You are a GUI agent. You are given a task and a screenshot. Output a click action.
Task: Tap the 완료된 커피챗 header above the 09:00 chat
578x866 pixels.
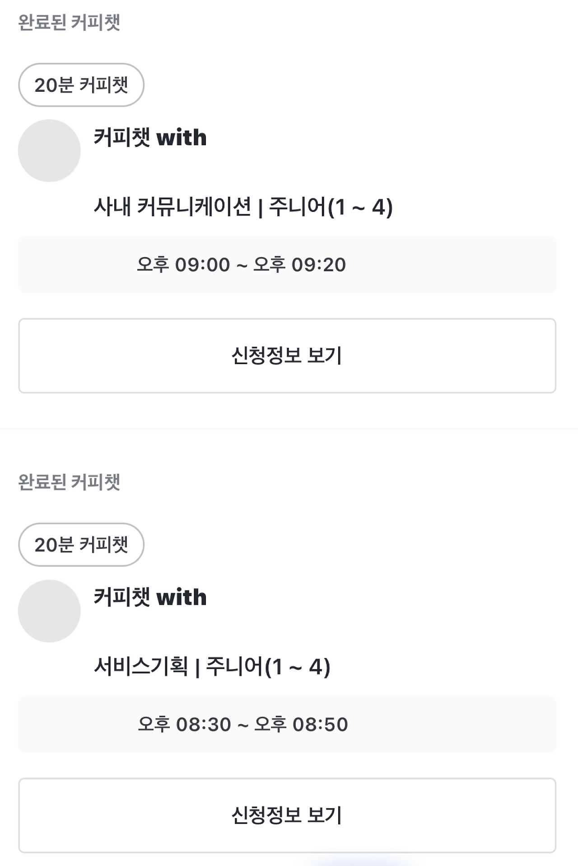pos(69,22)
